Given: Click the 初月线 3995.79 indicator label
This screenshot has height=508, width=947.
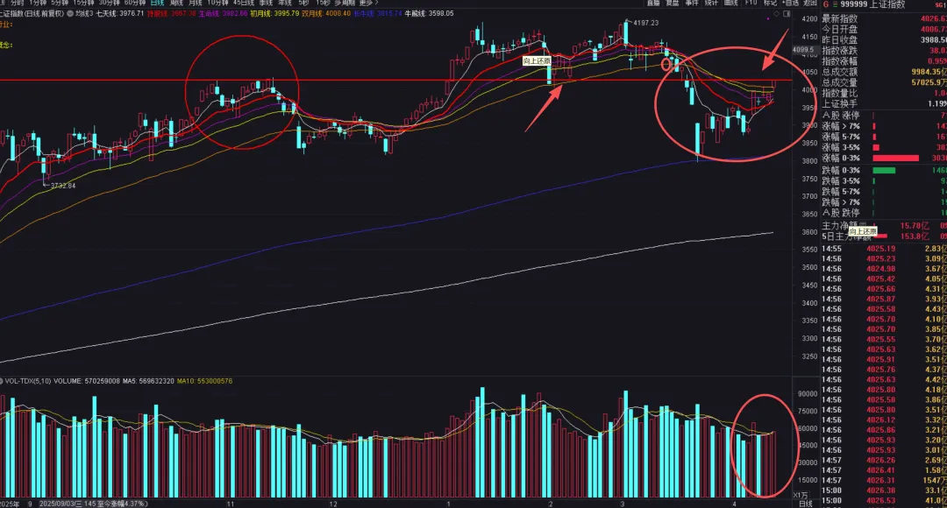Looking at the screenshot, I should click(274, 13).
